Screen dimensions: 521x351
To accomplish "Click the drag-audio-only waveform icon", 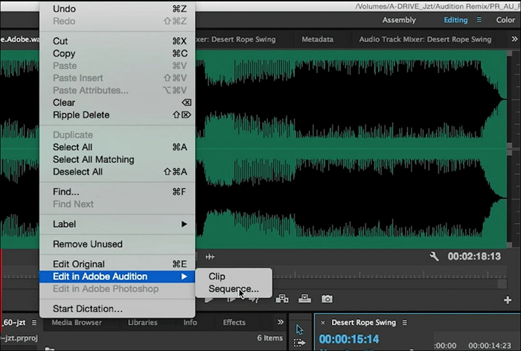I will [x=210, y=257].
